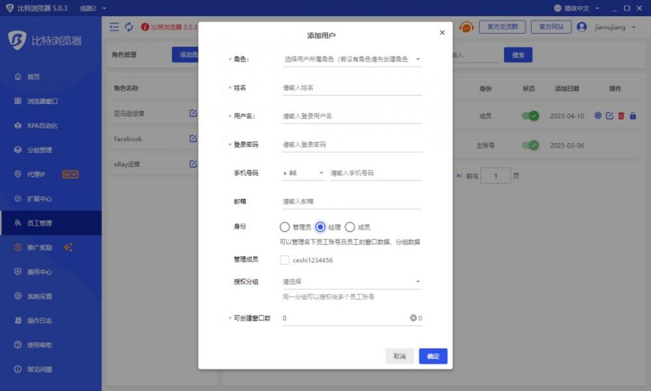Open 分组管理 in the sidebar
651x391 pixels.
[x=51, y=150]
